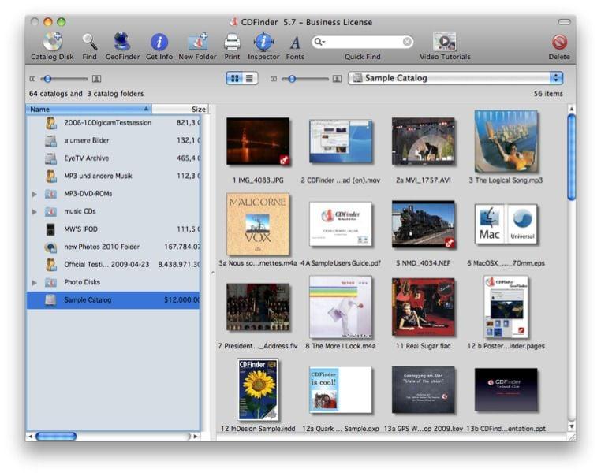Open the Find magnifier tool
Image resolution: width=601 pixels, height=476 pixels.
click(90, 42)
